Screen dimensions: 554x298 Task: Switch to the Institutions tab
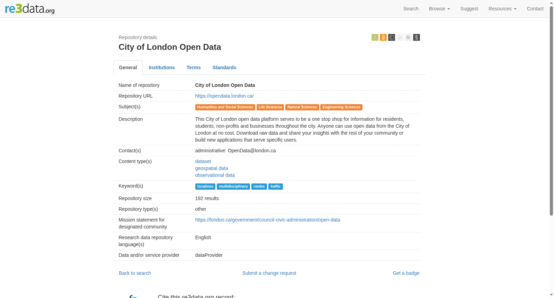(x=162, y=67)
